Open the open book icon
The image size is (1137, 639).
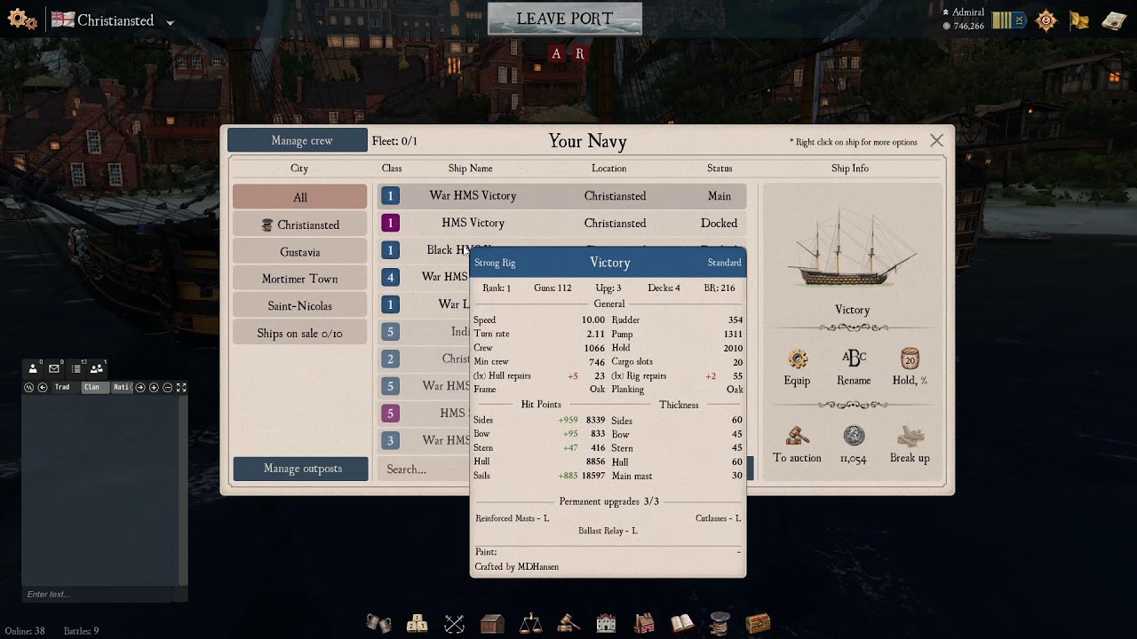[682, 623]
